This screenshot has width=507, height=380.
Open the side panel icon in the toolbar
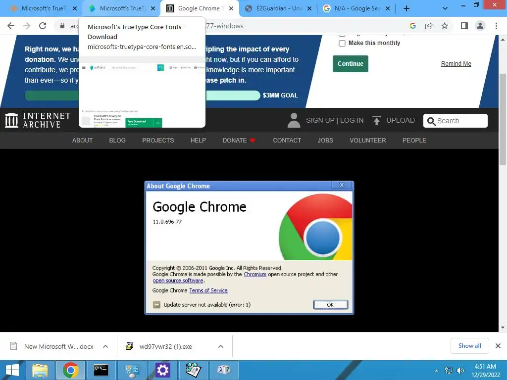tap(464, 26)
